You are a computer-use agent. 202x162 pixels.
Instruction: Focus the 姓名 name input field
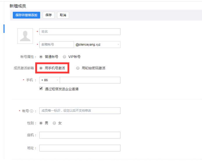click(x=80, y=32)
